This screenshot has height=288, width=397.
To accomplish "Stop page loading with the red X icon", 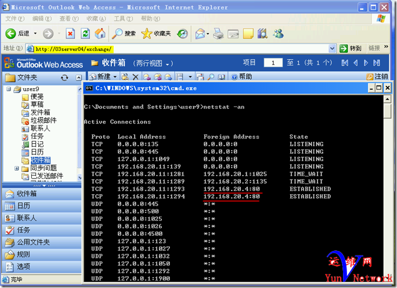I will (x=70, y=34).
